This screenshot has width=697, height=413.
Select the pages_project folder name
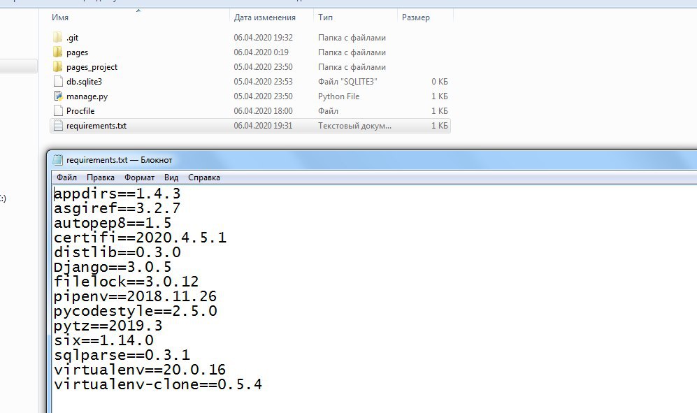[x=92, y=67]
